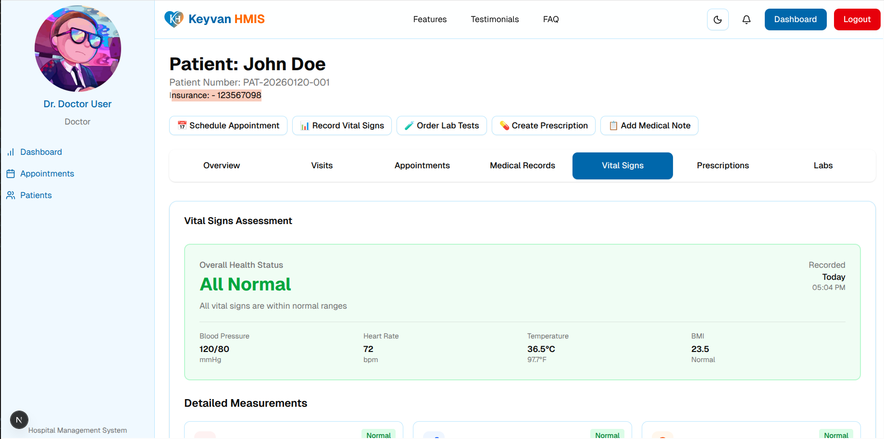
Task: Open the Dashboard icon in the sidebar
Action: [x=11, y=151]
